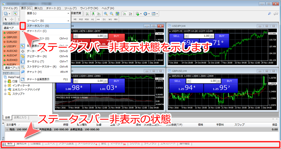Screen dimensions: 281x149
Task: Click SELL on the GBPUSD chart
Action: (177, 81)
